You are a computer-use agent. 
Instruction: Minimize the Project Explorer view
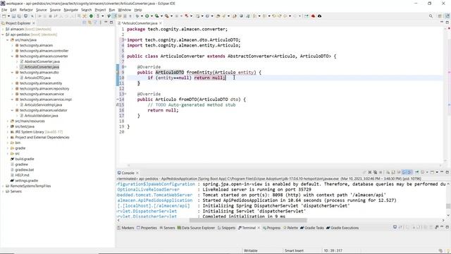click(x=106, y=22)
